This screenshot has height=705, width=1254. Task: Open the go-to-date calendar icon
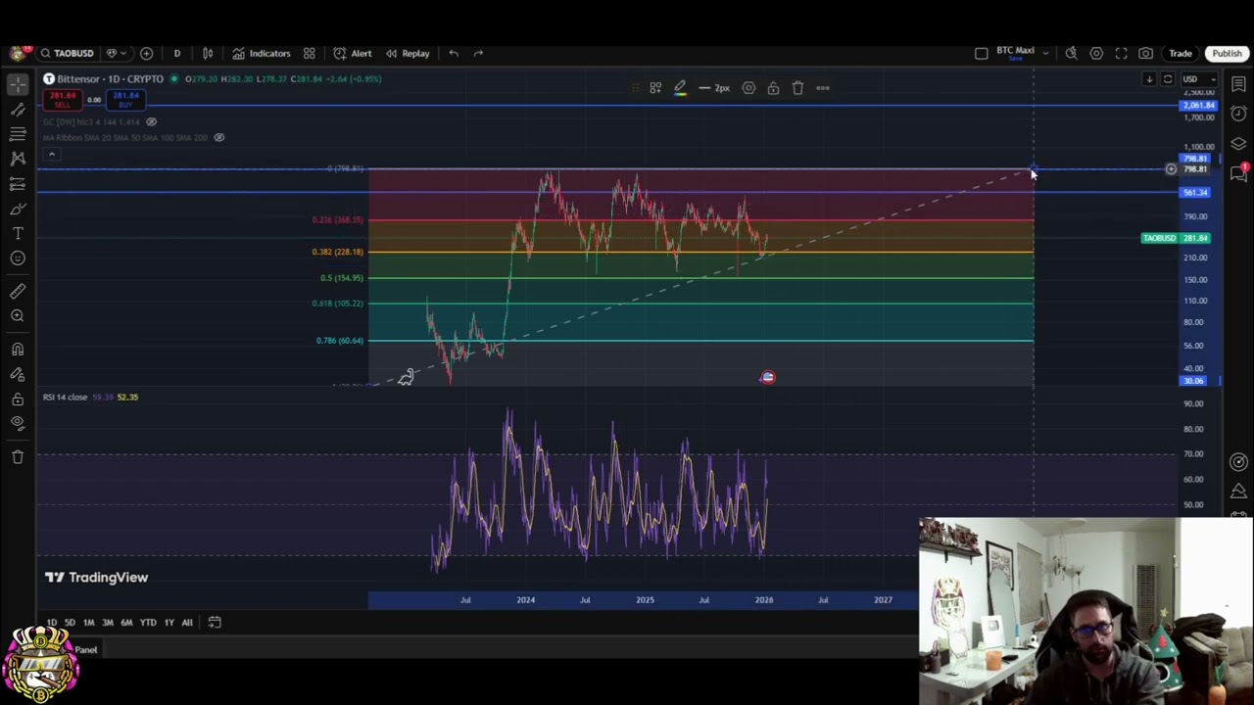tap(215, 623)
